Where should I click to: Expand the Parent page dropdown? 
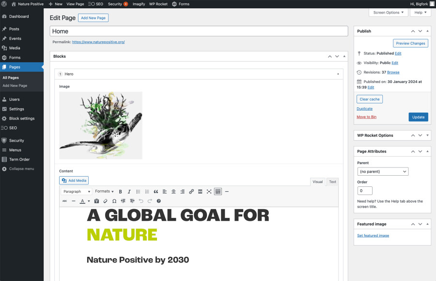(383, 171)
